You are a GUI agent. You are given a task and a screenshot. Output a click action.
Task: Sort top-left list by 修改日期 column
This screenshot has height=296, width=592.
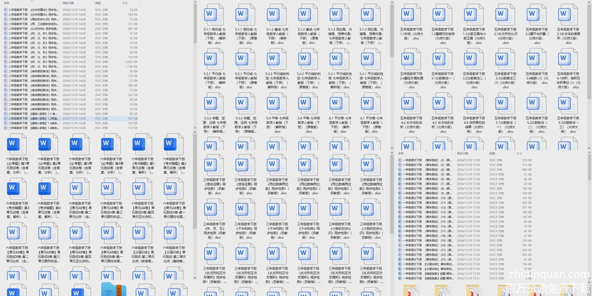click(68, 3)
